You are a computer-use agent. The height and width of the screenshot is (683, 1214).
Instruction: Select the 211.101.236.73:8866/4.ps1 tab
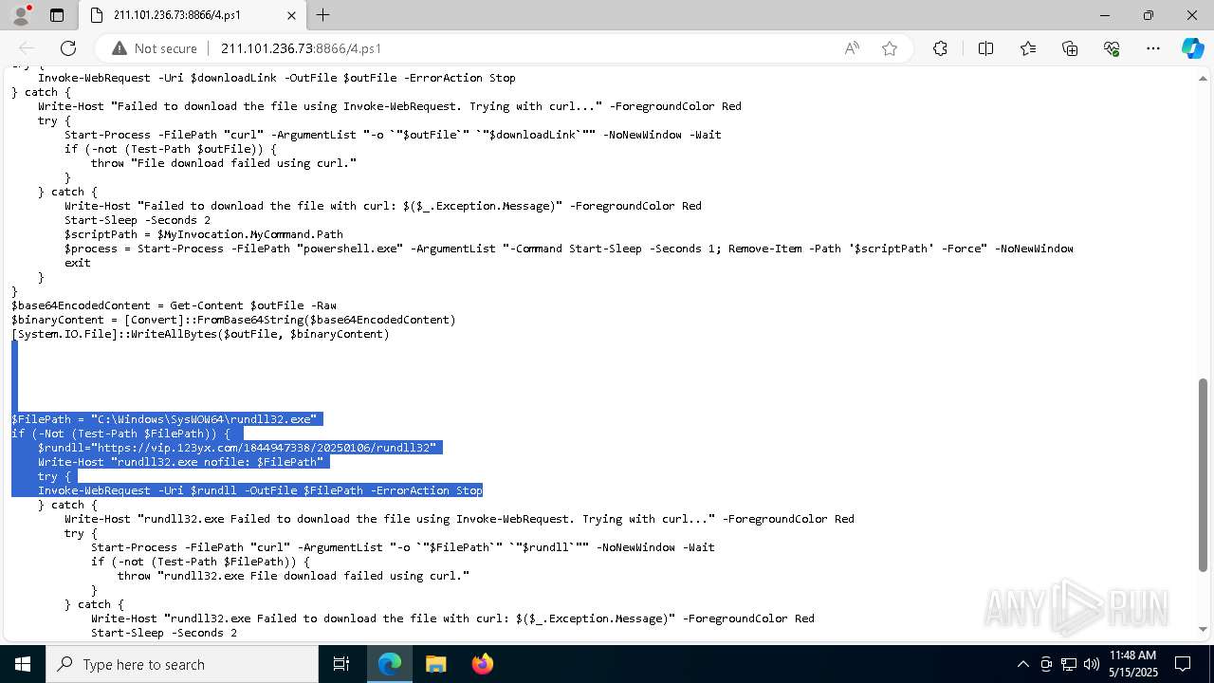[191, 15]
